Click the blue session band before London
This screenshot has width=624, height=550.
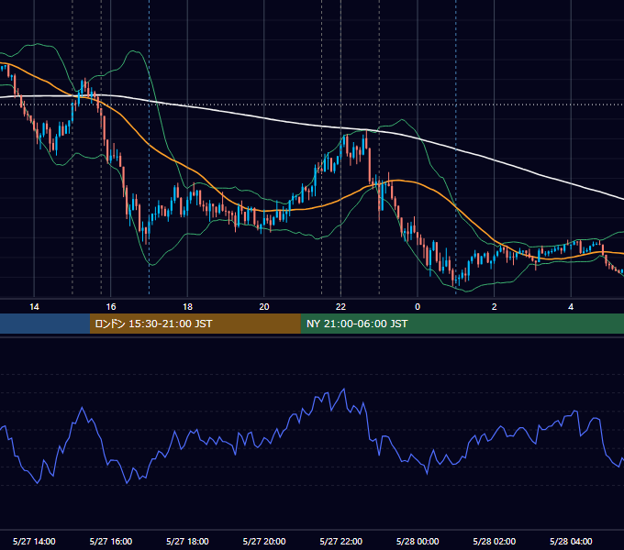click(x=45, y=324)
